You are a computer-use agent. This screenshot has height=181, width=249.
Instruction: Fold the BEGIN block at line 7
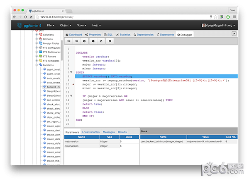(x=71, y=72)
